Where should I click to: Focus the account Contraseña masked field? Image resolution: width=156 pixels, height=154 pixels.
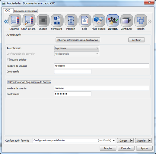point(73,94)
